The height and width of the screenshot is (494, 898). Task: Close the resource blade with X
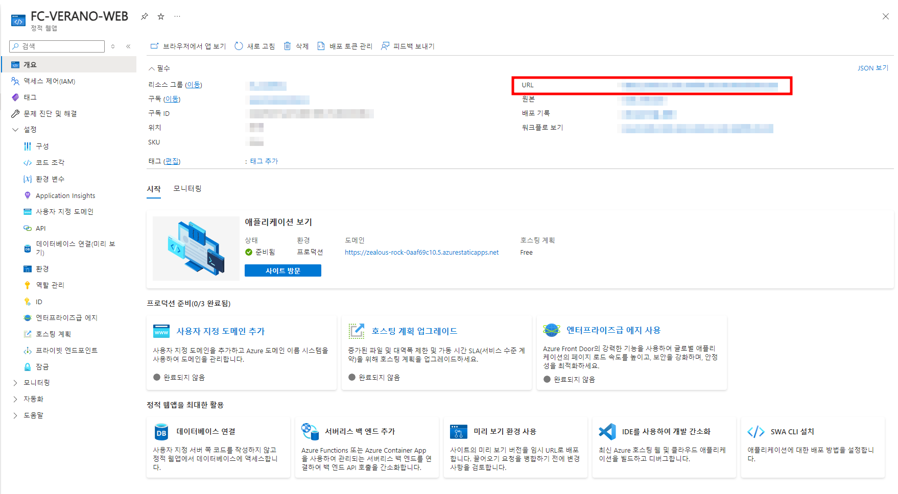coord(886,16)
